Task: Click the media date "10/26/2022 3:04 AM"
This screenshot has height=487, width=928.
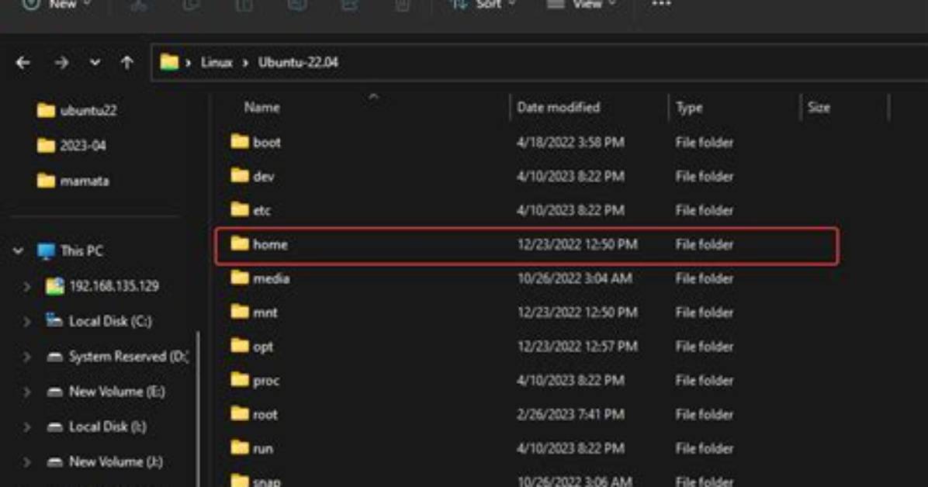Action: click(x=575, y=278)
